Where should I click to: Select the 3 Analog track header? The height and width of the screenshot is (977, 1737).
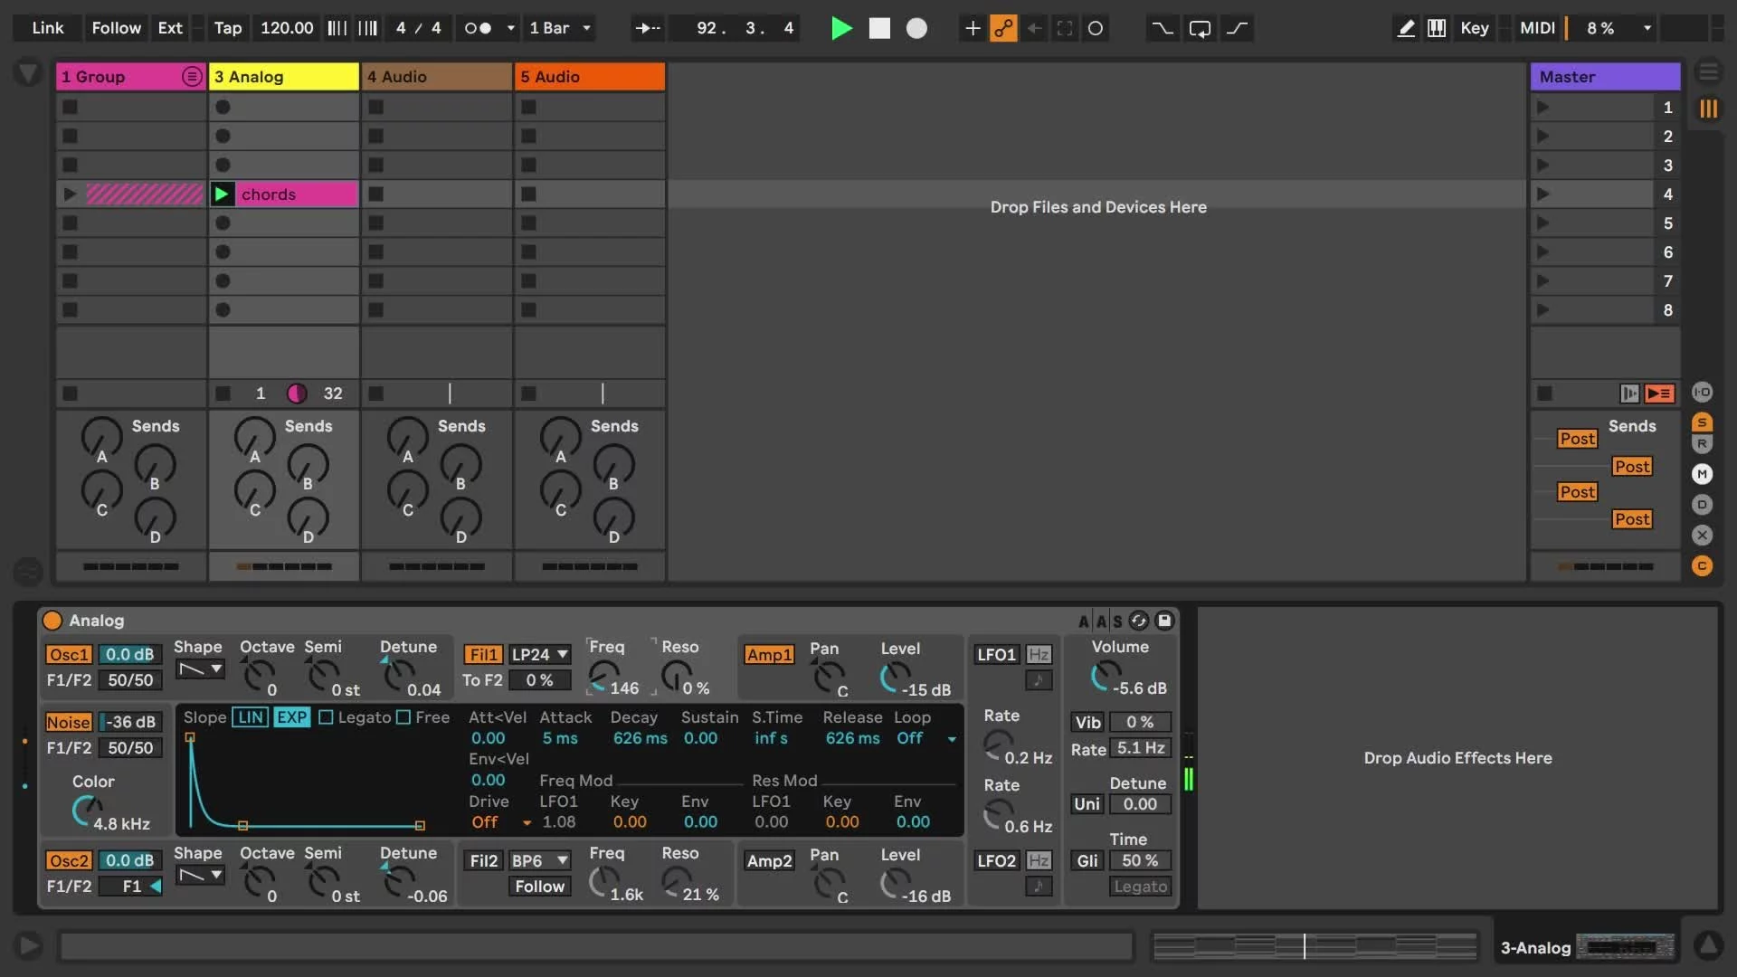click(283, 77)
